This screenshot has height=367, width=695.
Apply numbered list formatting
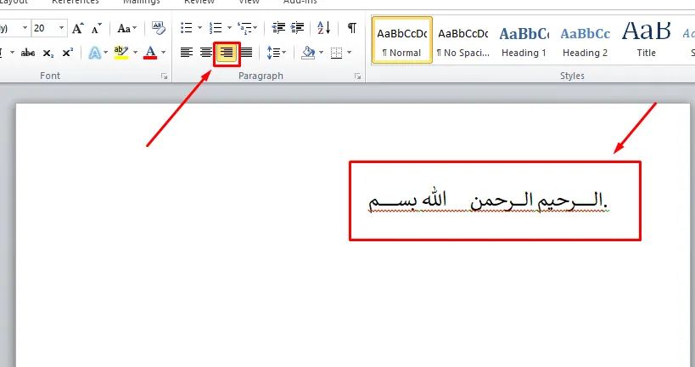click(x=216, y=28)
